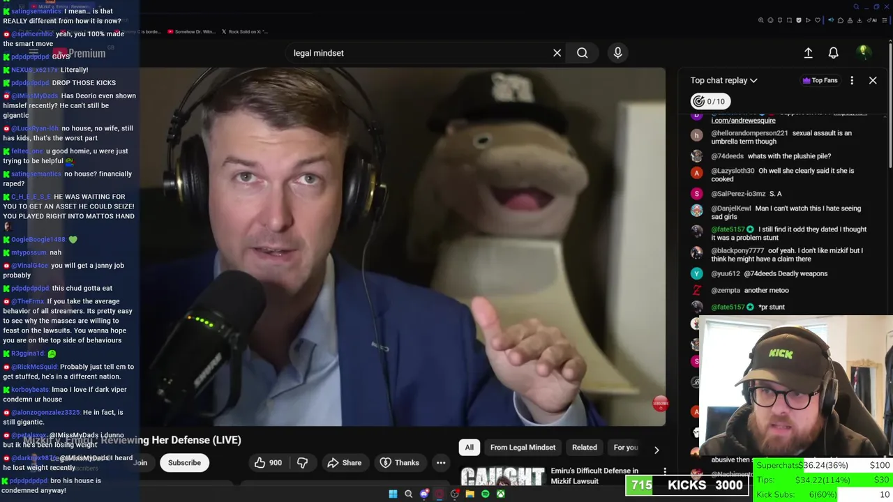893x502 pixels.
Task: Click the browser AI button
Action: [x=872, y=20]
